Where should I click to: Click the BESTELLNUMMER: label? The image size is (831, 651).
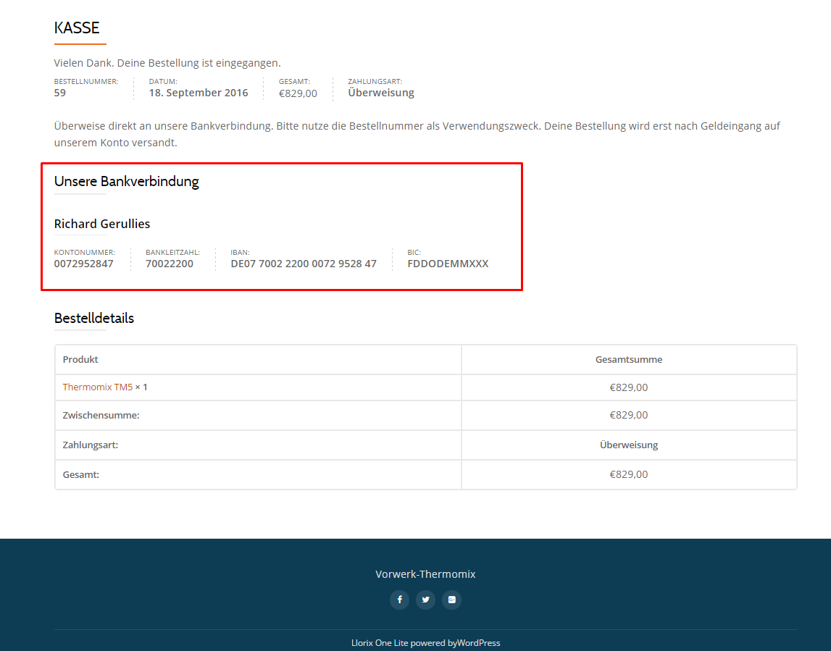(86, 82)
